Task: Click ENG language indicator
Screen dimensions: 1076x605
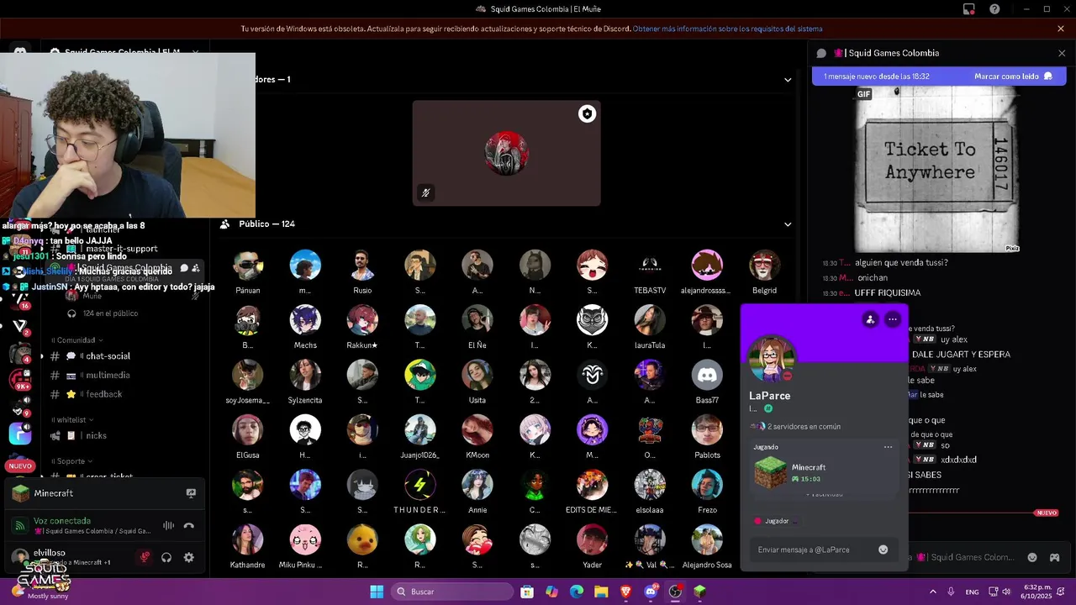Action: (972, 592)
